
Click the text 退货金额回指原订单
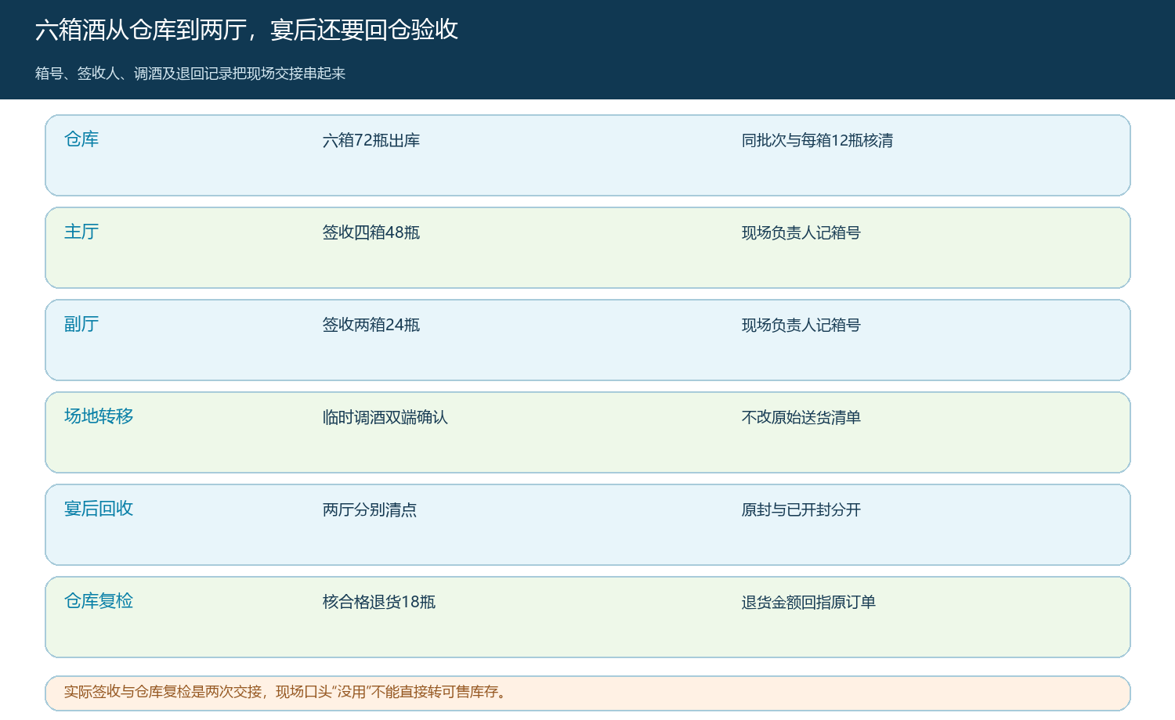[x=808, y=603]
